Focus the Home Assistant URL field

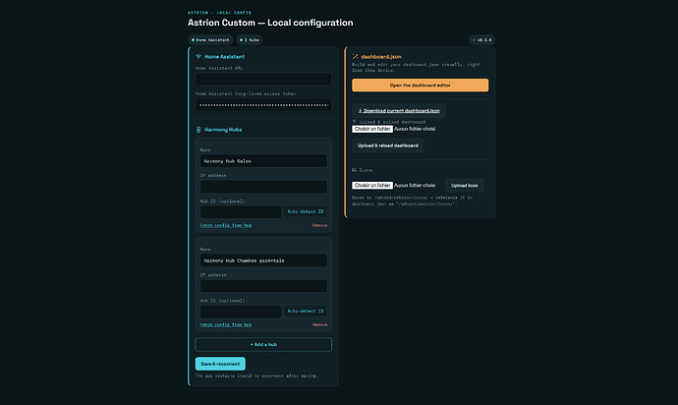click(263, 80)
